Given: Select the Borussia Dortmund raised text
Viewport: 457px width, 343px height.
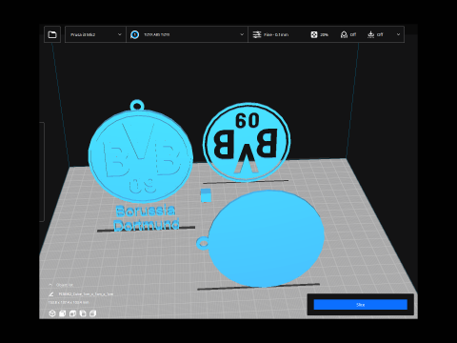Looking at the screenshot, I should tap(147, 218).
